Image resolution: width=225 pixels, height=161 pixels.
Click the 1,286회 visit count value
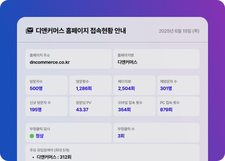(x=84, y=89)
